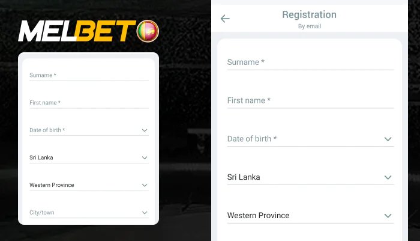Image resolution: width=420 pixels, height=241 pixels.
Task: Click chevron arrow of small card's Date of birth
Action: tap(145, 130)
